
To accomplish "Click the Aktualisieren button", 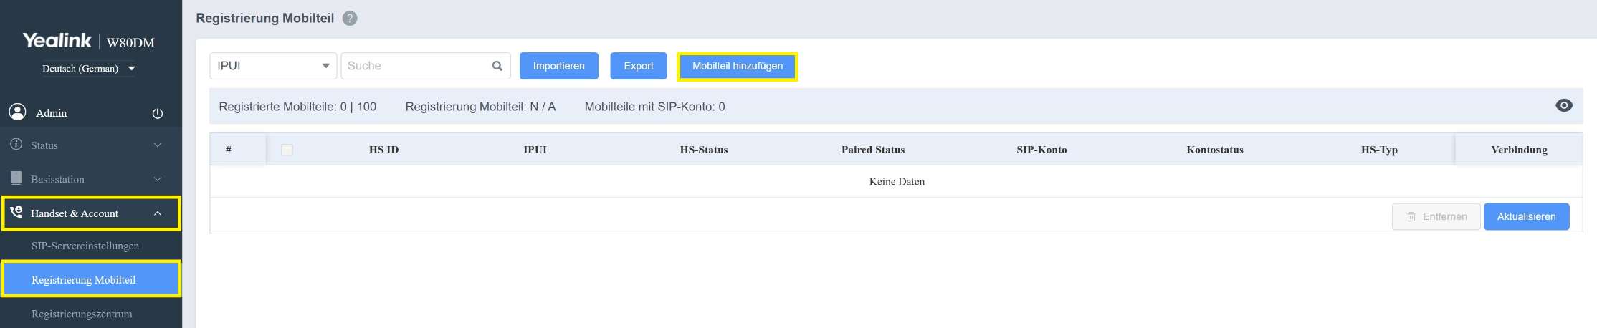I will [x=1525, y=216].
